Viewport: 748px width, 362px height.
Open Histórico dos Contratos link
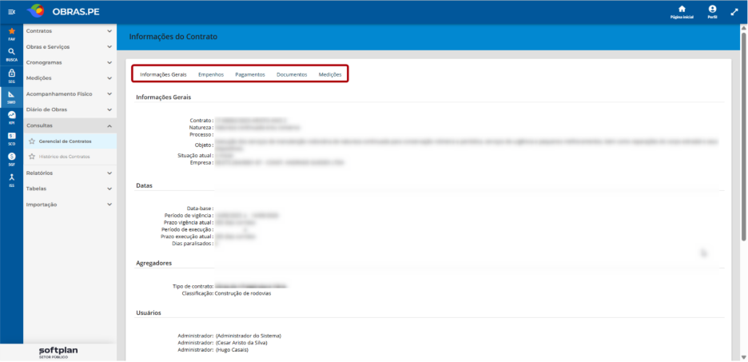click(x=65, y=157)
